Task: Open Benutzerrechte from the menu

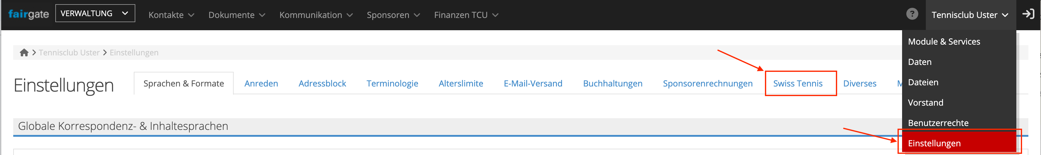Action: 938,123
